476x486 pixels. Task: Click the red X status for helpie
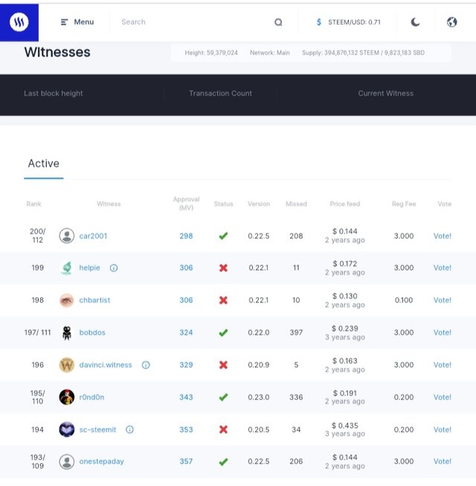223,268
